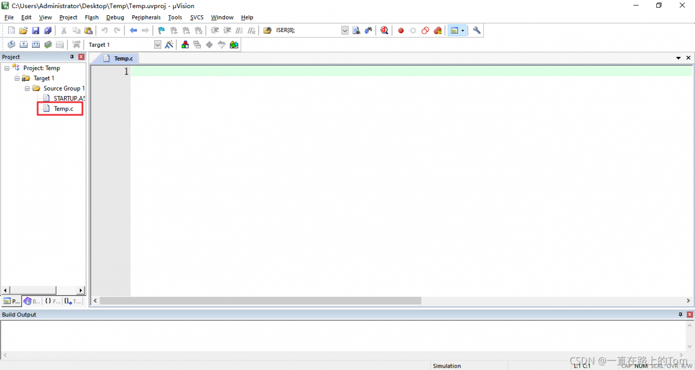
Task: Open the Debug menu
Action: point(115,17)
